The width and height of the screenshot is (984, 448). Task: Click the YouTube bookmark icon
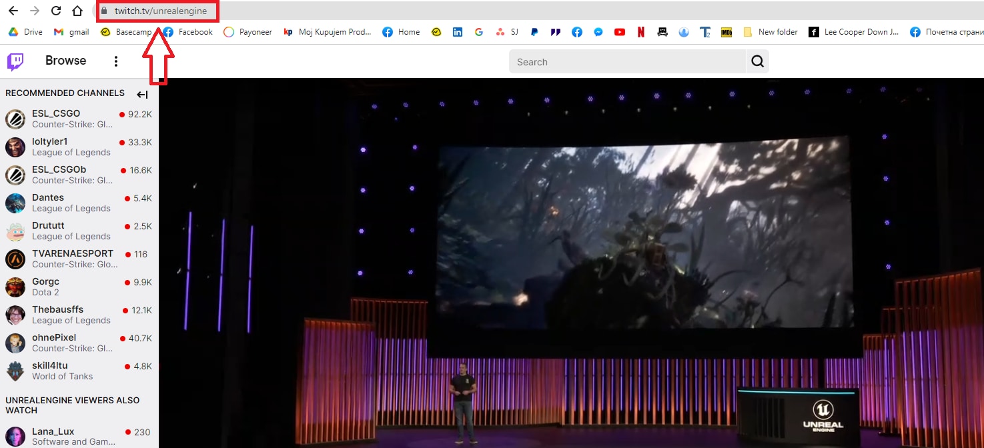click(x=620, y=32)
